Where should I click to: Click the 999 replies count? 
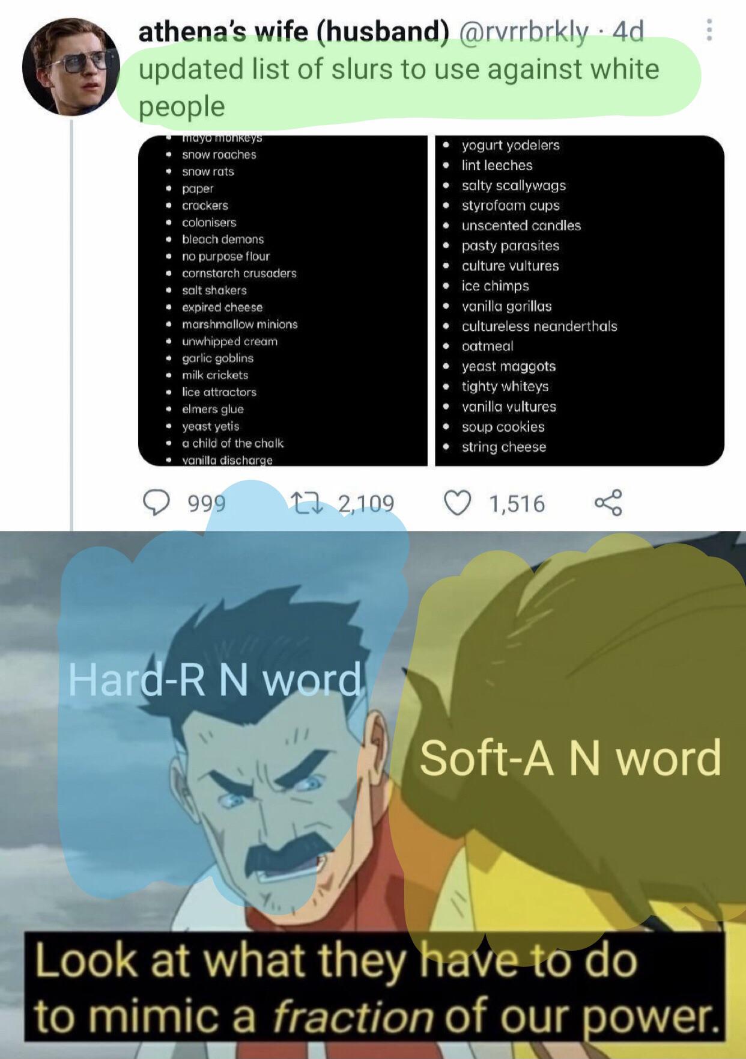point(207,503)
